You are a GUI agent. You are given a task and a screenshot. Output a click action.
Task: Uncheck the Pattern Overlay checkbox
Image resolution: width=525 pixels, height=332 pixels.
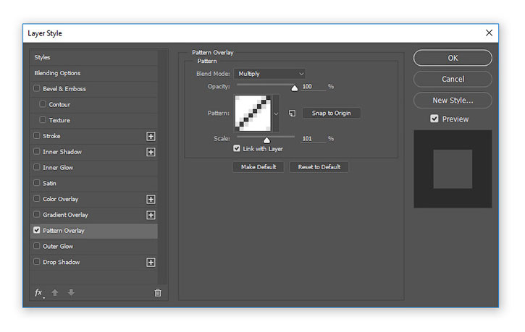(36, 230)
